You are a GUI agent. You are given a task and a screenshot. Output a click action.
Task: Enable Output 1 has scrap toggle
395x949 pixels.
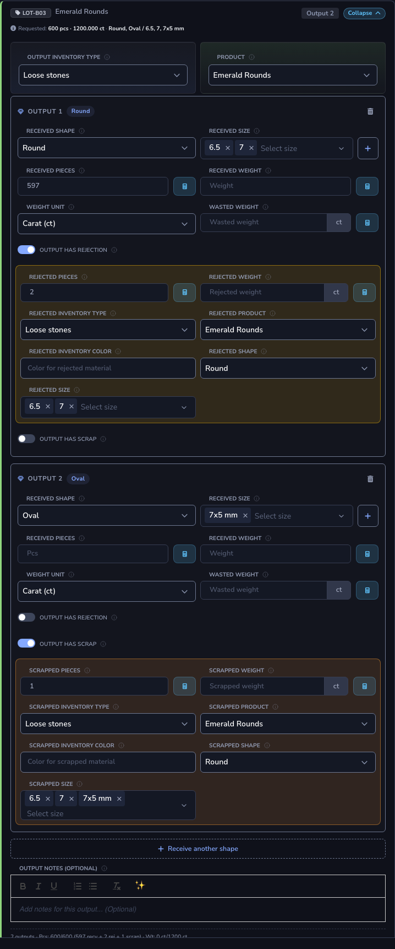[26, 439]
